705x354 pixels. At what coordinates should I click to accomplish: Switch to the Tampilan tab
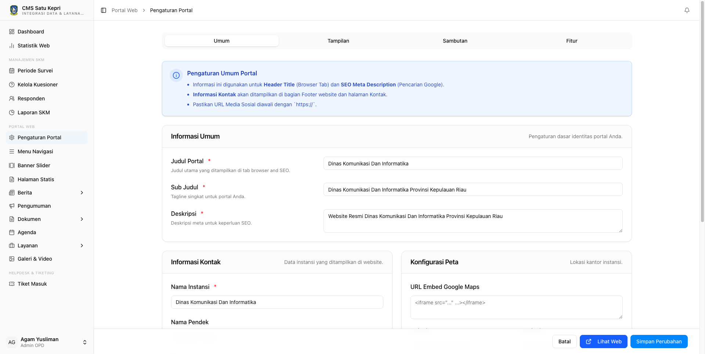tap(338, 41)
